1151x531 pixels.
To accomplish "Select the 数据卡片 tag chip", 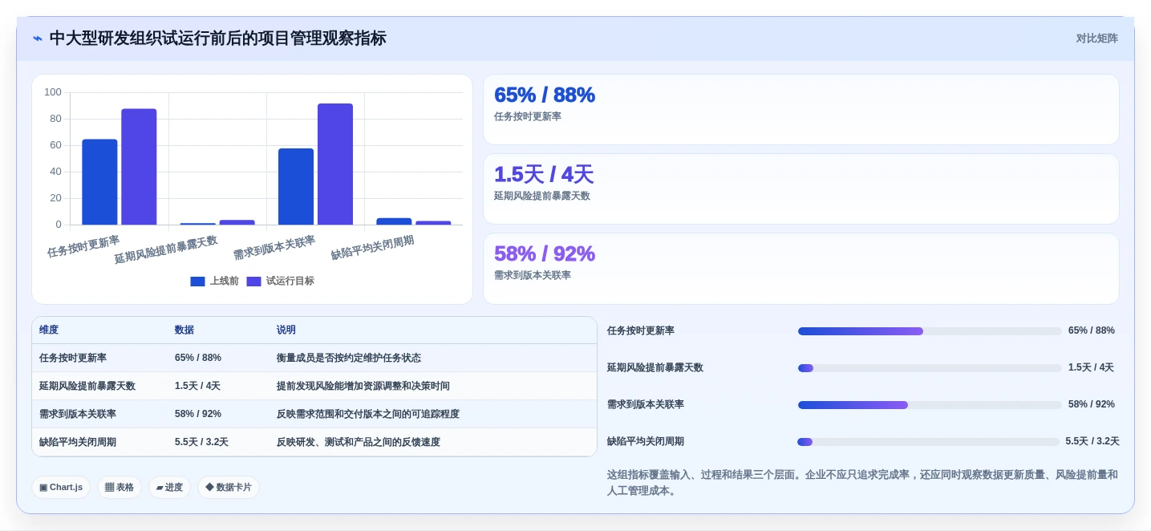I will point(229,487).
